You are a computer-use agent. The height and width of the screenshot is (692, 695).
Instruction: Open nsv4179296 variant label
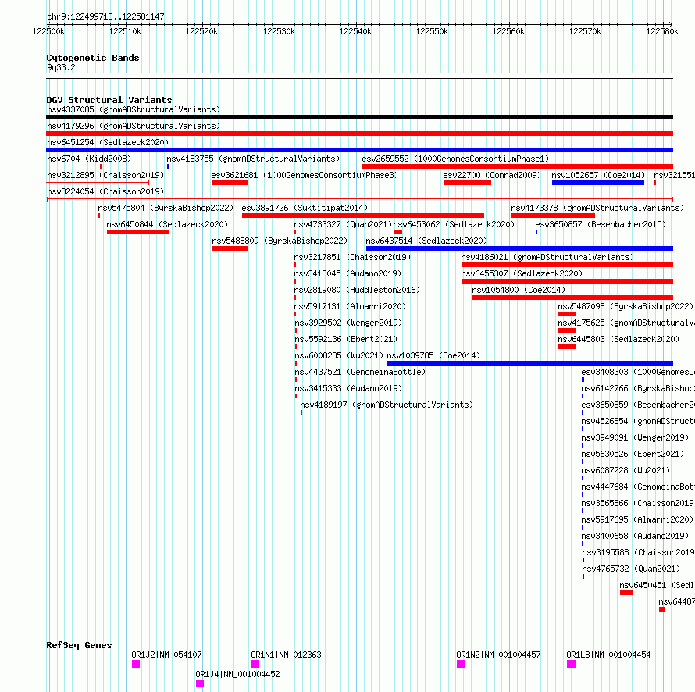pos(134,126)
